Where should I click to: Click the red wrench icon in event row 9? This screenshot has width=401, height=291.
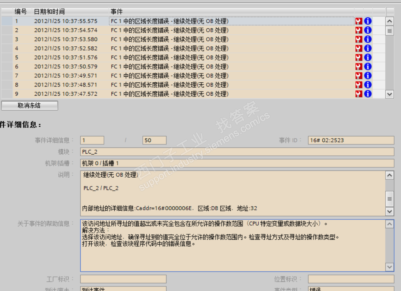[x=359, y=94]
